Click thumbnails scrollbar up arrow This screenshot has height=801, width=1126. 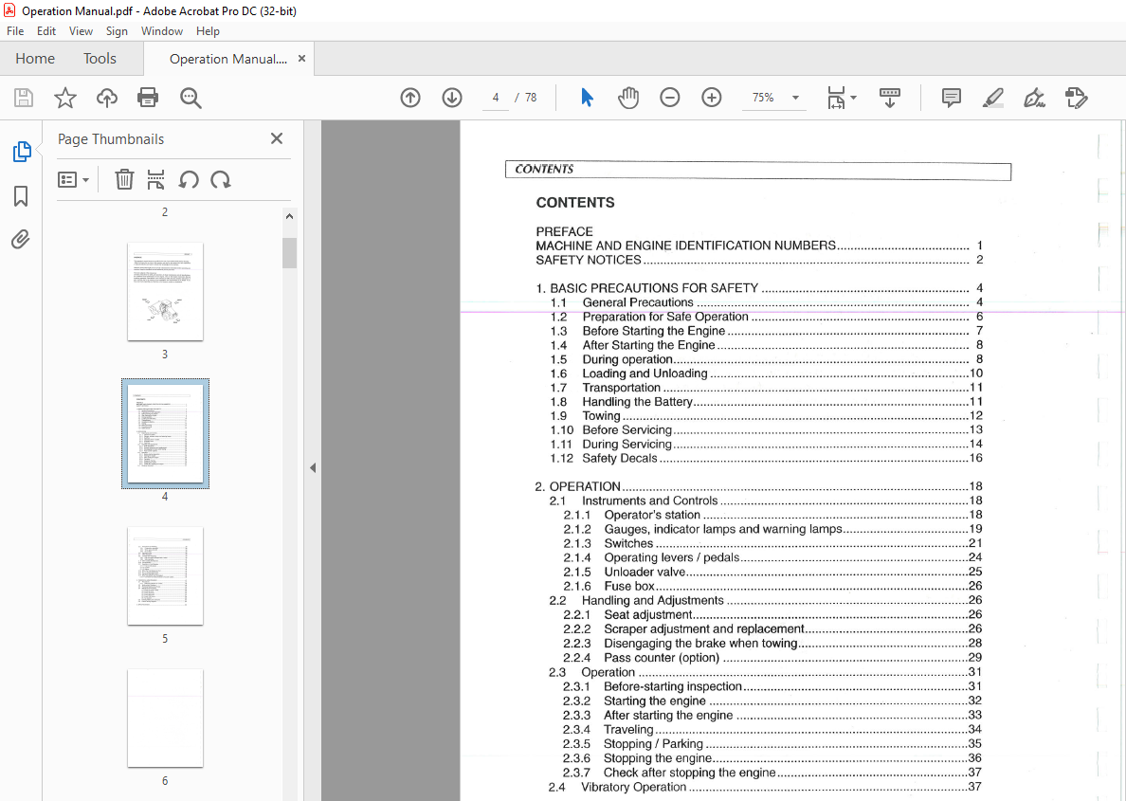click(289, 216)
